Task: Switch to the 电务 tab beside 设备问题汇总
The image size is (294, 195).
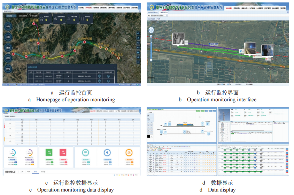Action: pyautogui.click(x=29, y=172)
